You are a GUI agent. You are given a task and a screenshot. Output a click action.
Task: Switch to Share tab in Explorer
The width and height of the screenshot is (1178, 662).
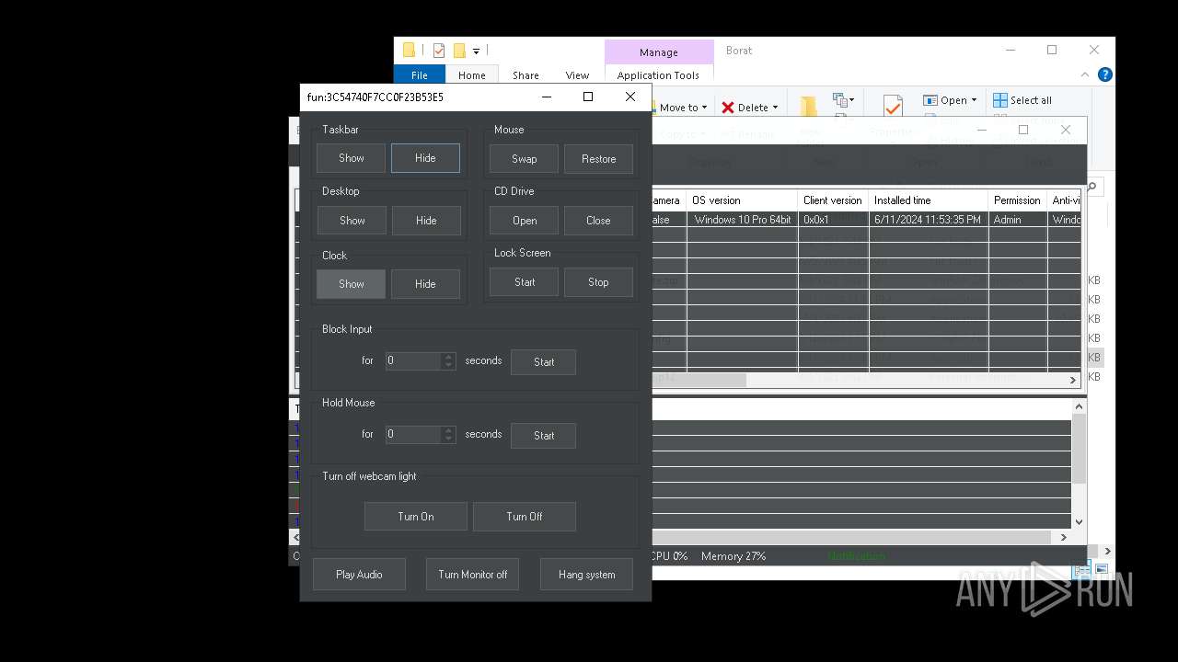pyautogui.click(x=525, y=75)
